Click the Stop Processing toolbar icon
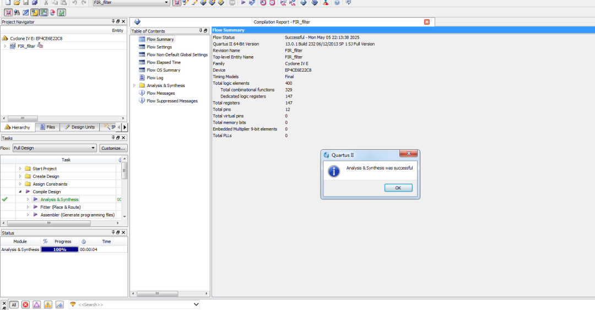The image size is (595, 310). pyautogui.click(x=232, y=2)
